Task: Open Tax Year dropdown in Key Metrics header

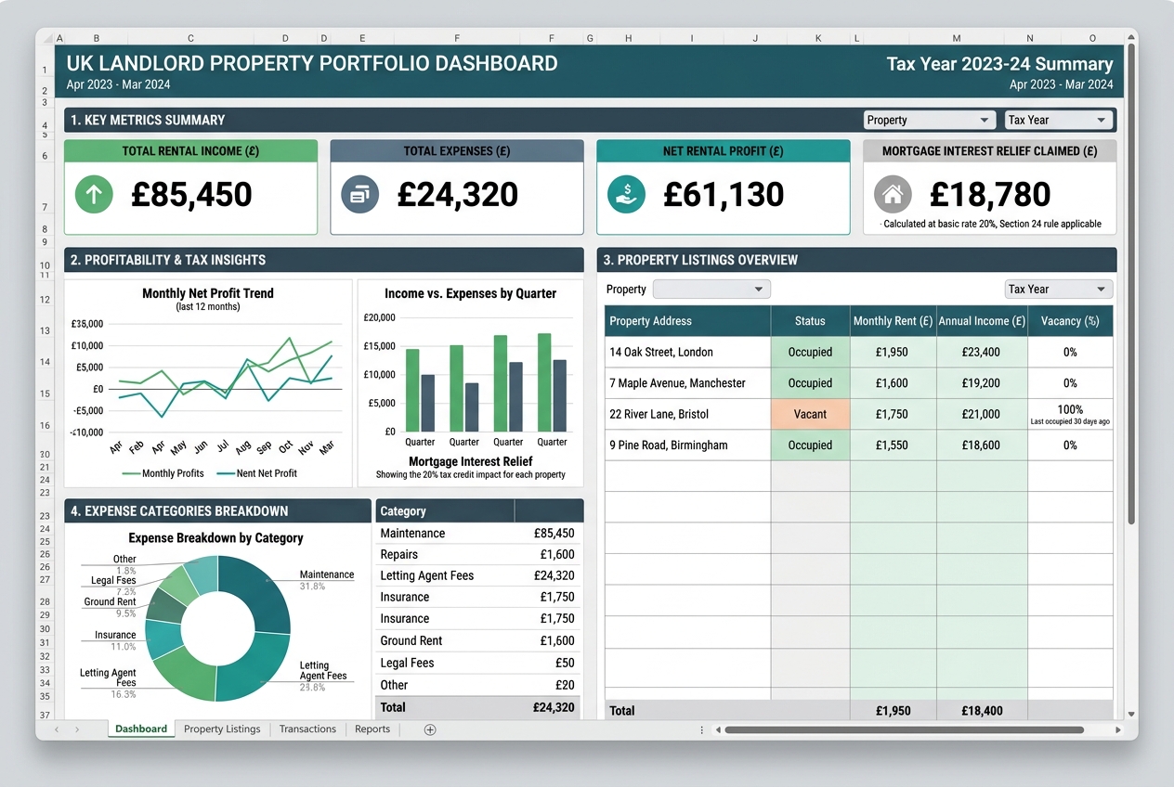Action: tap(1058, 120)
